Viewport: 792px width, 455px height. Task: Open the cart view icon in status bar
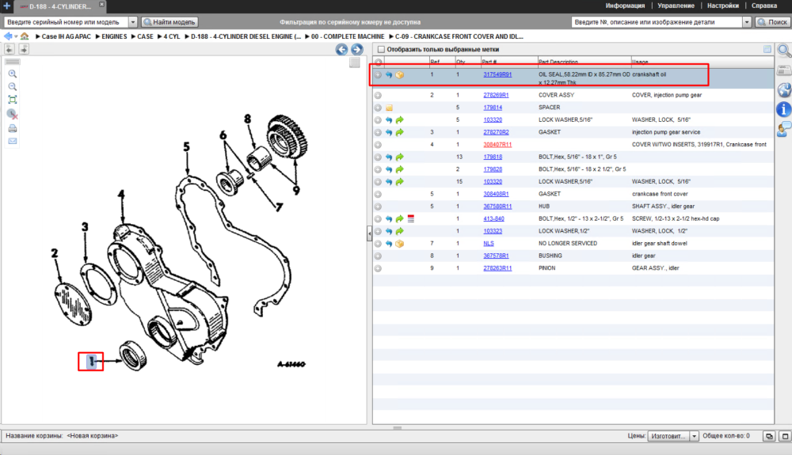769,436
